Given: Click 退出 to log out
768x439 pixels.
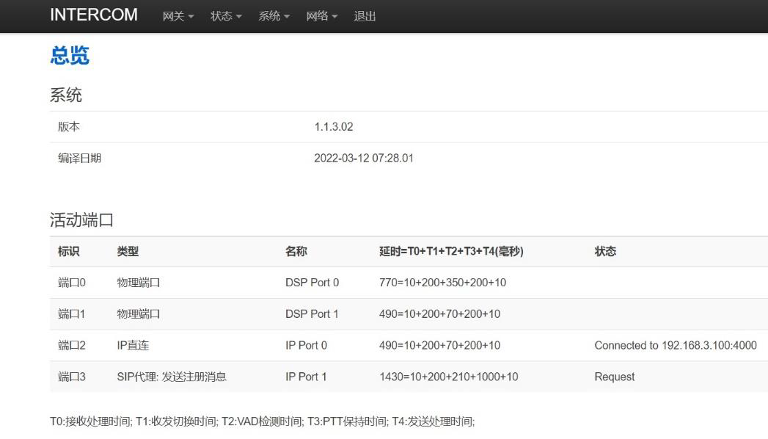Looking at the screenshot, I should tap(365, 16).
